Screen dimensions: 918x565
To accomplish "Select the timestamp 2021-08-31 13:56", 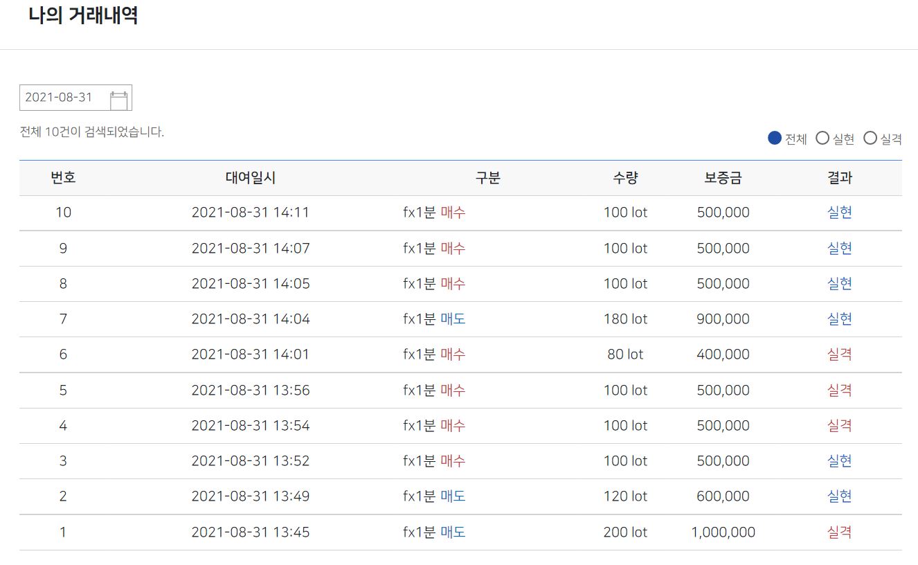I will click(x=251, y=390).
